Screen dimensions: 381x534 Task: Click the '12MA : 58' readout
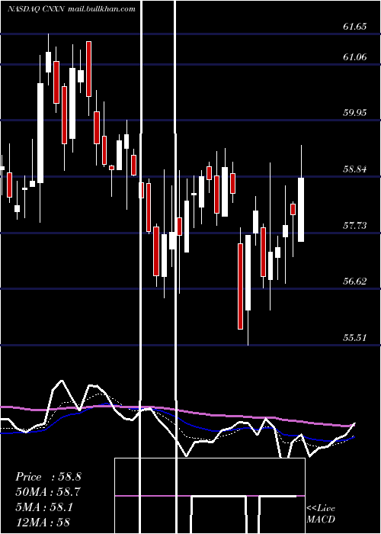(x=43, y=523)
